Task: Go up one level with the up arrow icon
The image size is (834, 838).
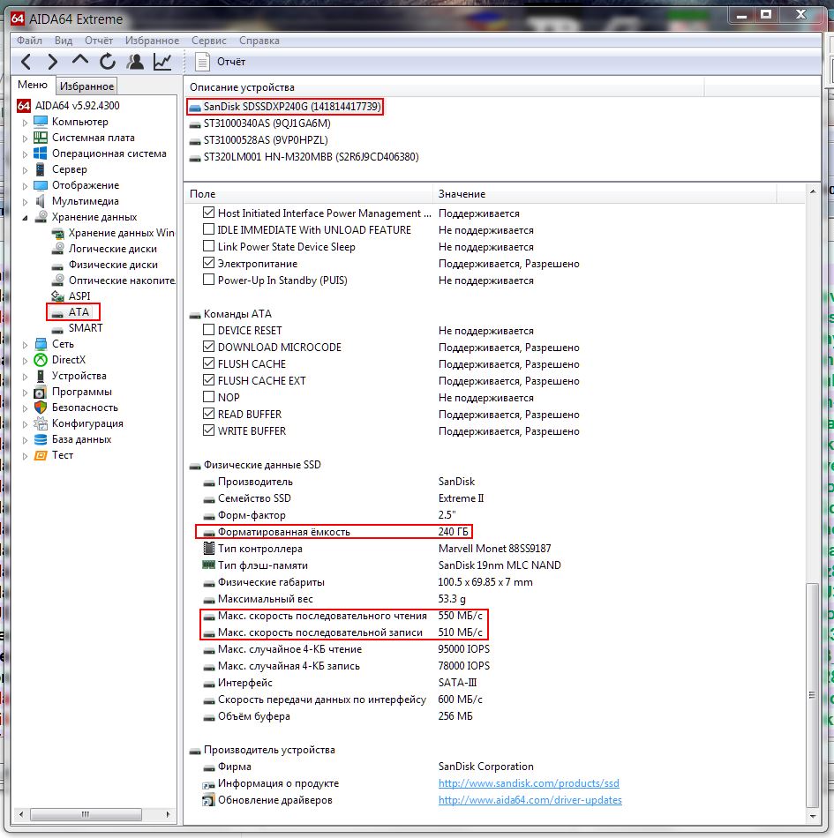Action: pyautogui.click(x=80, y=61)
